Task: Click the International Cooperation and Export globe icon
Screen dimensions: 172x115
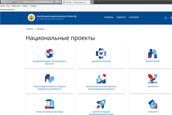Action: point(49,53)
